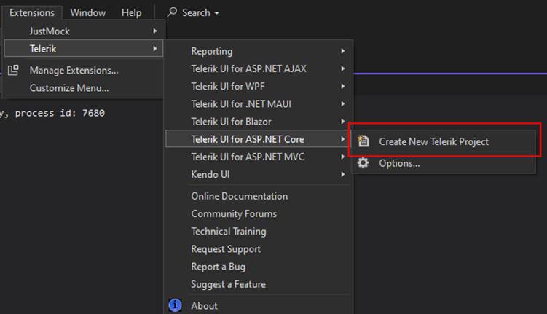Click the 'process id: 7680' output text
The width and height of the screenshot is (547, 314).
pyautogui.click(x=60, y=113)
